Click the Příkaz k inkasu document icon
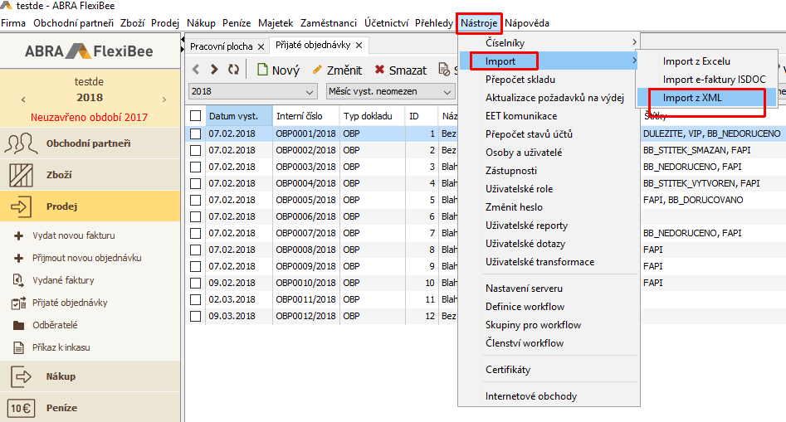 pyautogui.click(x=18, y=347)
